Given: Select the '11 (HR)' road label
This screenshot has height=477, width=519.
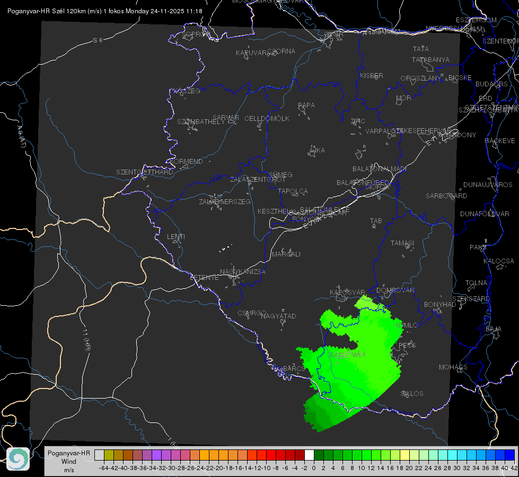Looking at the screenshot, I should [x=86, y=340].
